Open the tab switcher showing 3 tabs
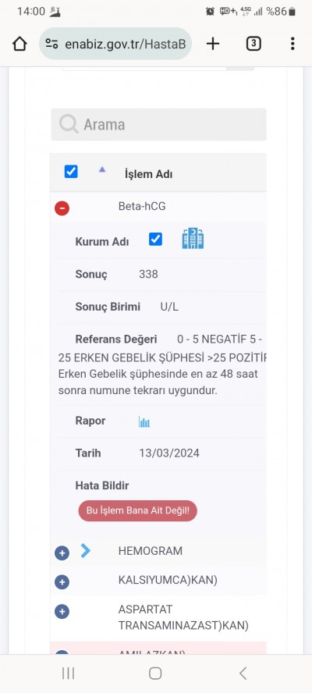Image resolution: width=312 pixels, height=693 pixels. click(253, 44)
